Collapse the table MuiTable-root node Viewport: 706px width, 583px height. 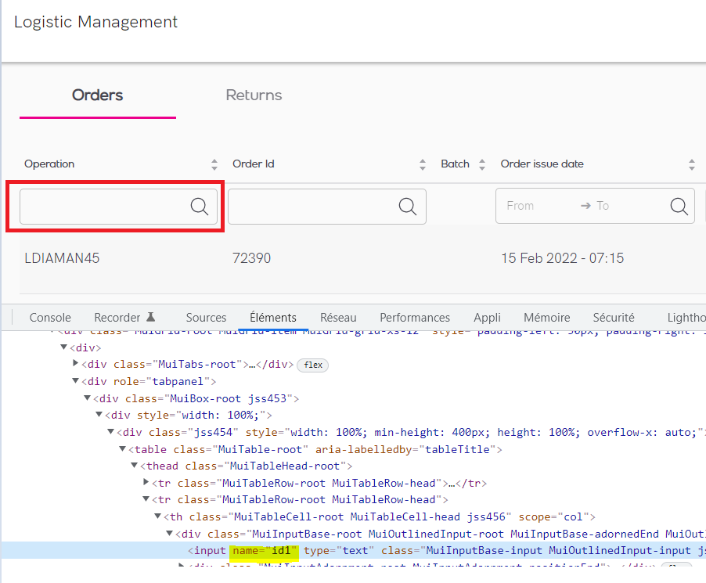click(122, 449)
